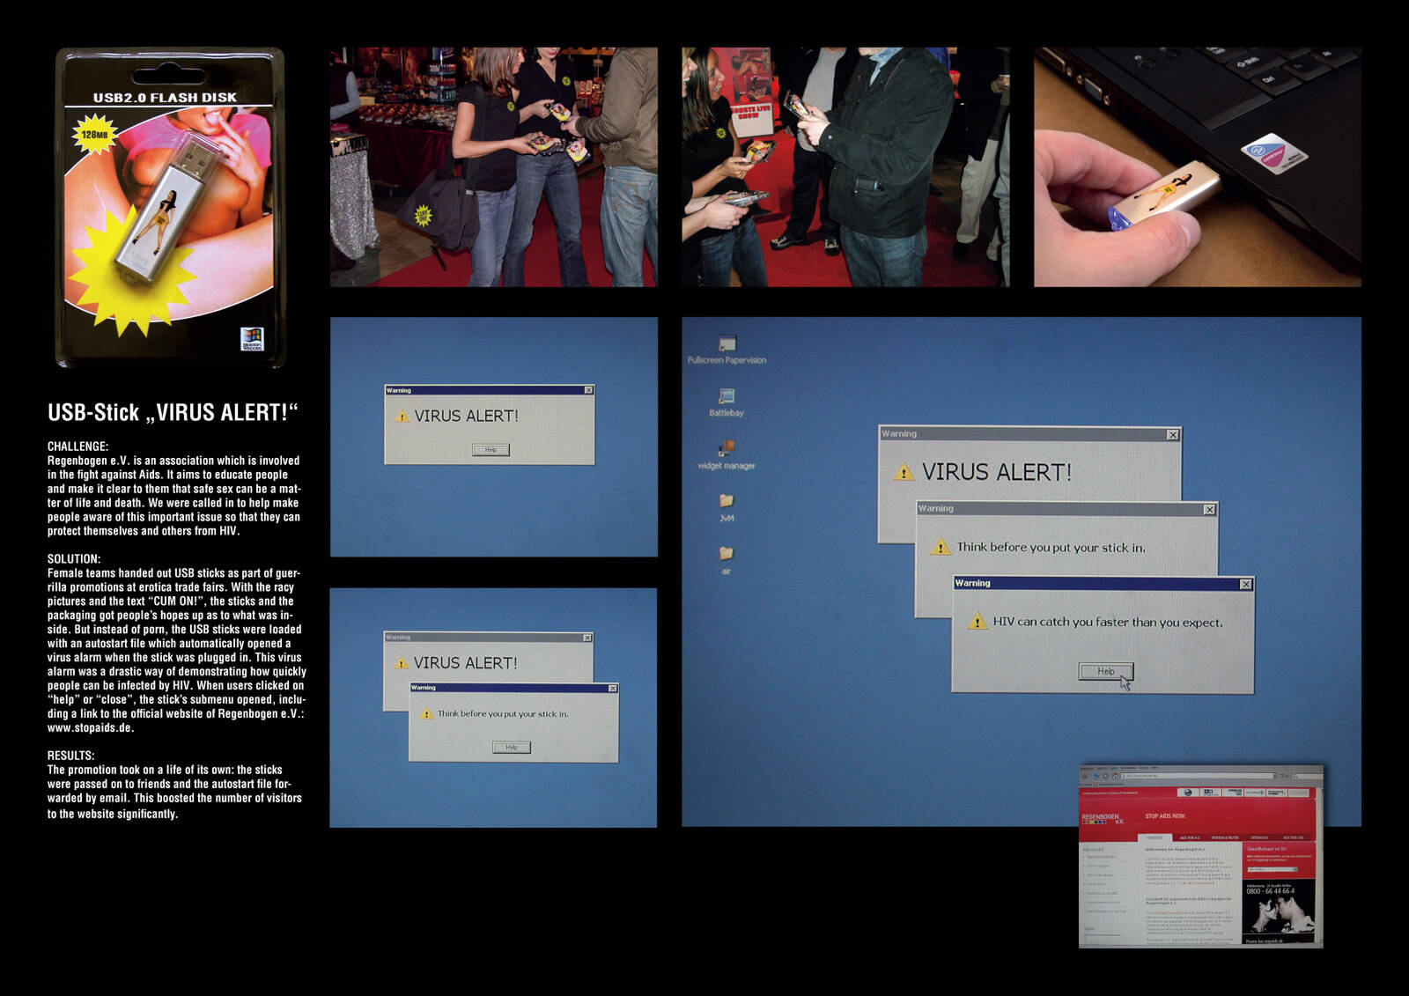1409x996 pixels.
Task: Click warning triangle in HIV message dialog
Action: (977, 622)
